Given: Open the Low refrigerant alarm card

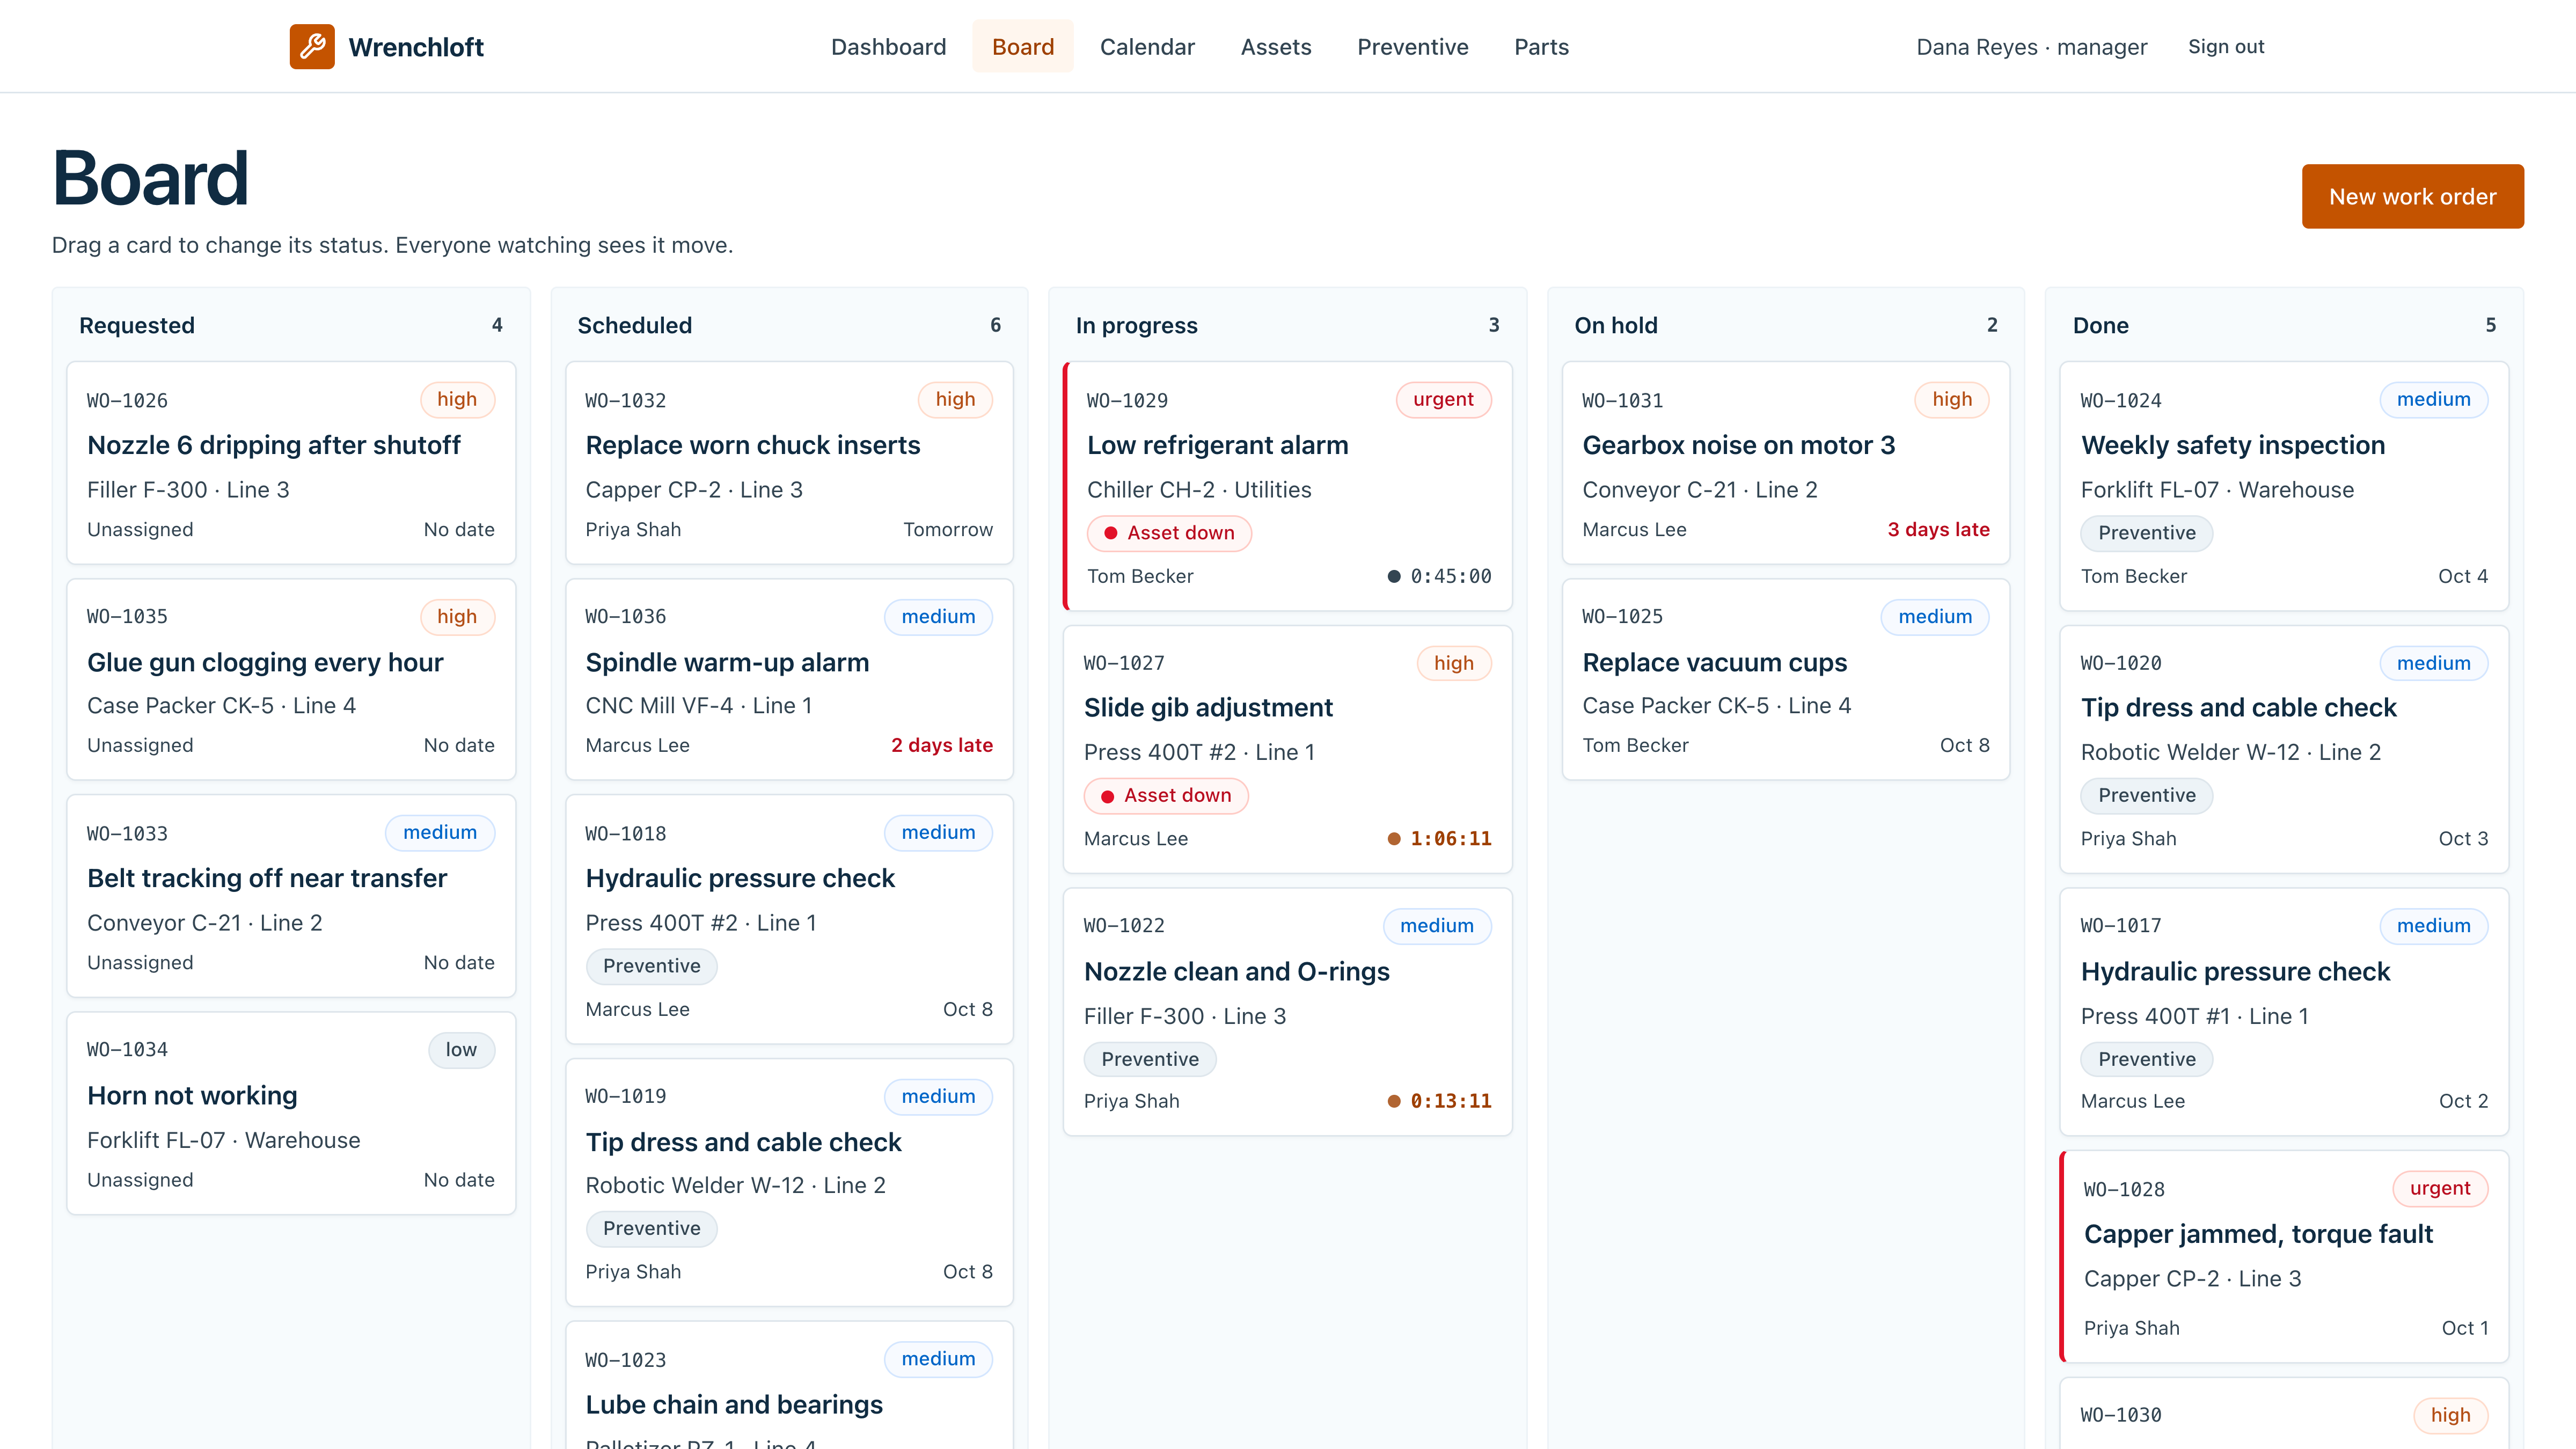Looking at the screenshot, I should [x=1288, y=486].
